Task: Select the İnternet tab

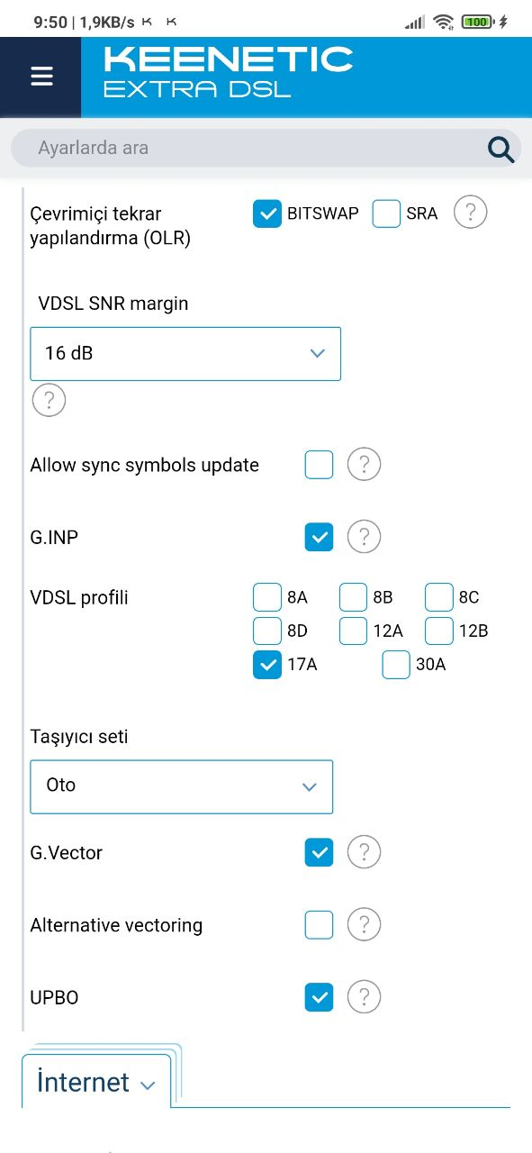Action: (x=96, y=1081)
